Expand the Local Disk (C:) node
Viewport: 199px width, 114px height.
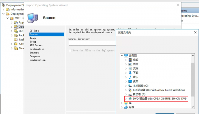[126, 86]
